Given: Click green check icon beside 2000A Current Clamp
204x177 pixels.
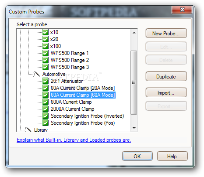Looking at the screenshot, I should coord(45,109).
